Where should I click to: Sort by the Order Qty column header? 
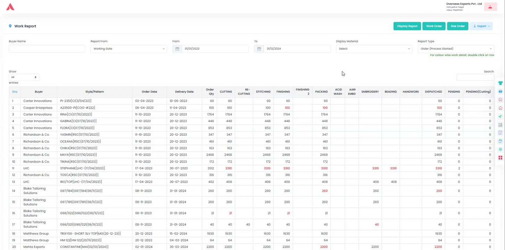coord(210,92)
